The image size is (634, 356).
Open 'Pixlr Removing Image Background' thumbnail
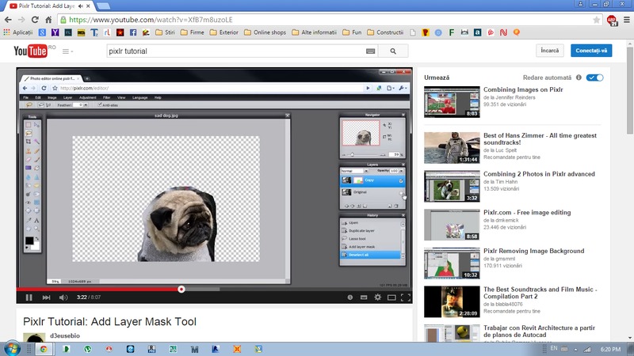click(452, 263)
